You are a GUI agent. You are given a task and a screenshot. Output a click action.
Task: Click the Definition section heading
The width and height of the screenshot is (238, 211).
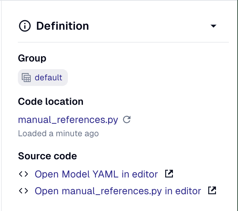tap(62, 26)
